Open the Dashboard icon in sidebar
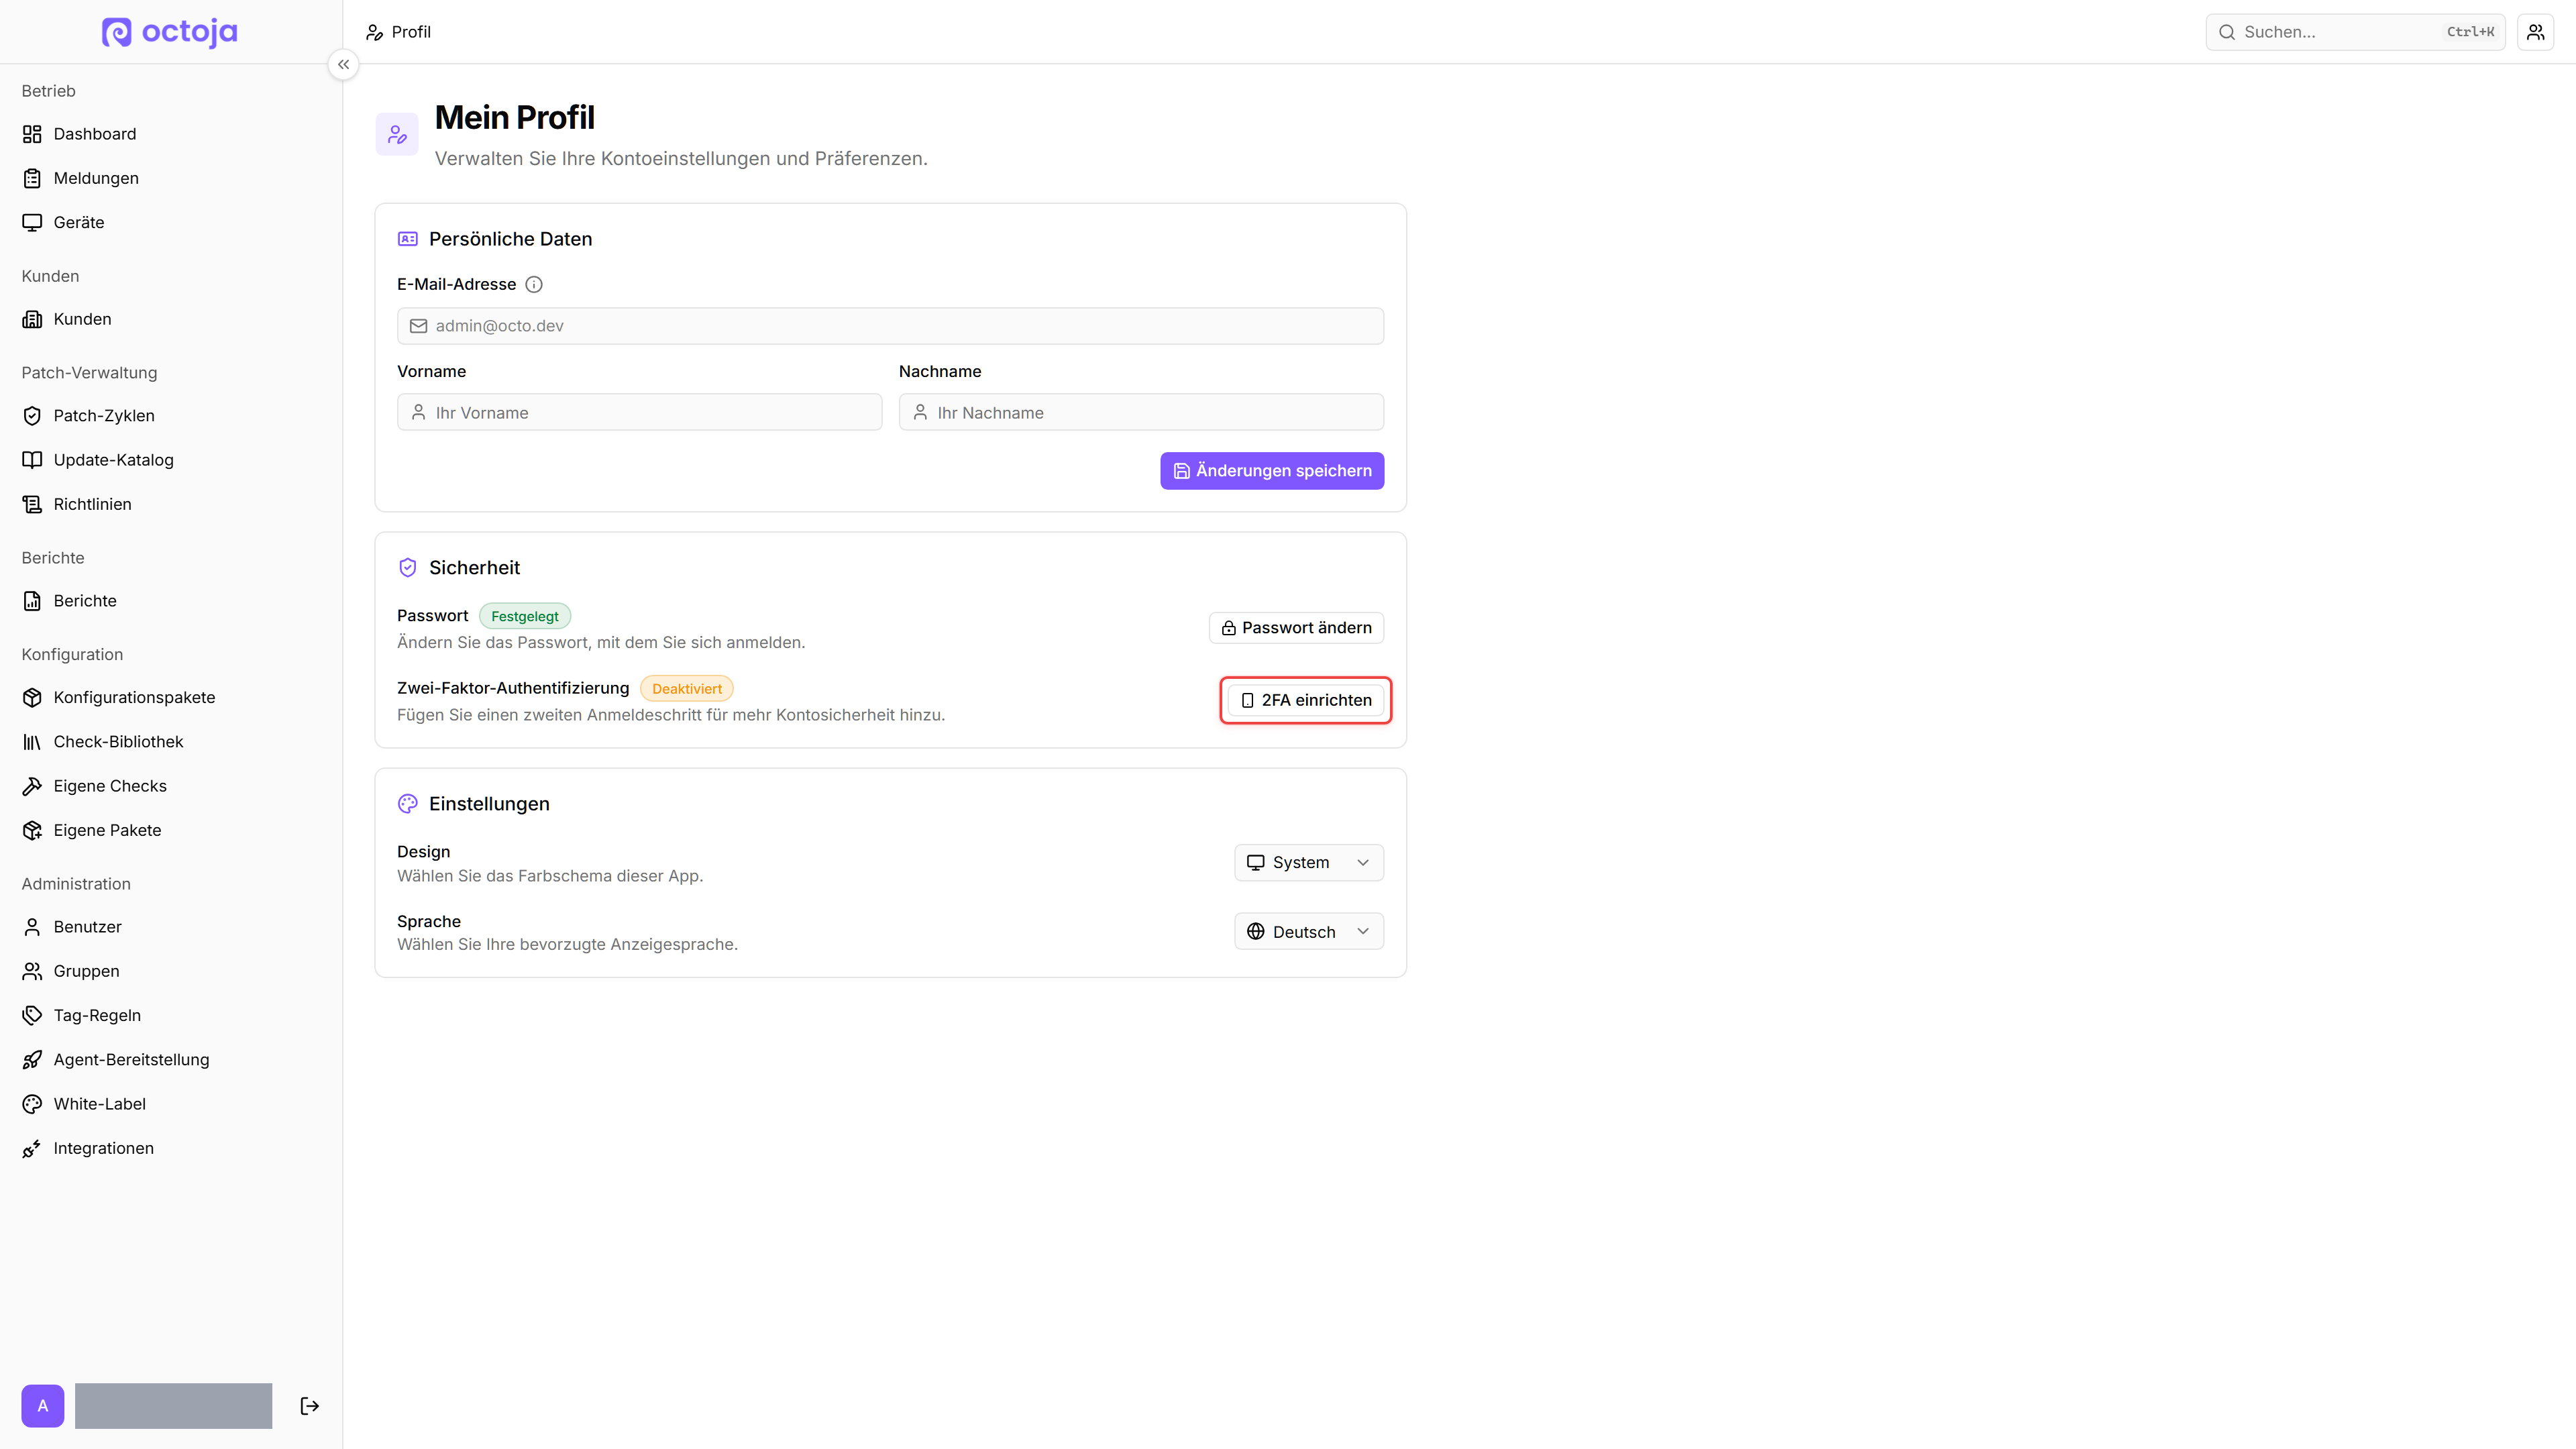 coord(32,134)
